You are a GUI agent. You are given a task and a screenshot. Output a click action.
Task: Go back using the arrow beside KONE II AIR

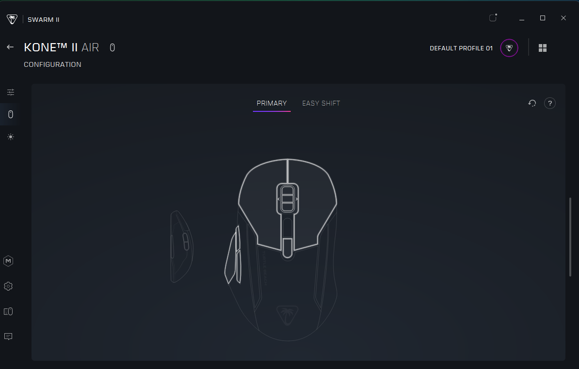tap(10, 47)
